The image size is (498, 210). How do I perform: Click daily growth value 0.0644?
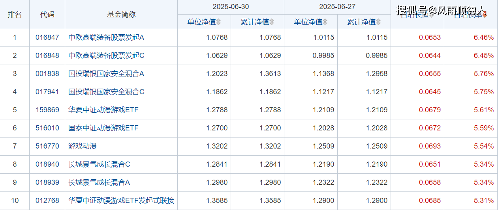click(x=430, y=56)
